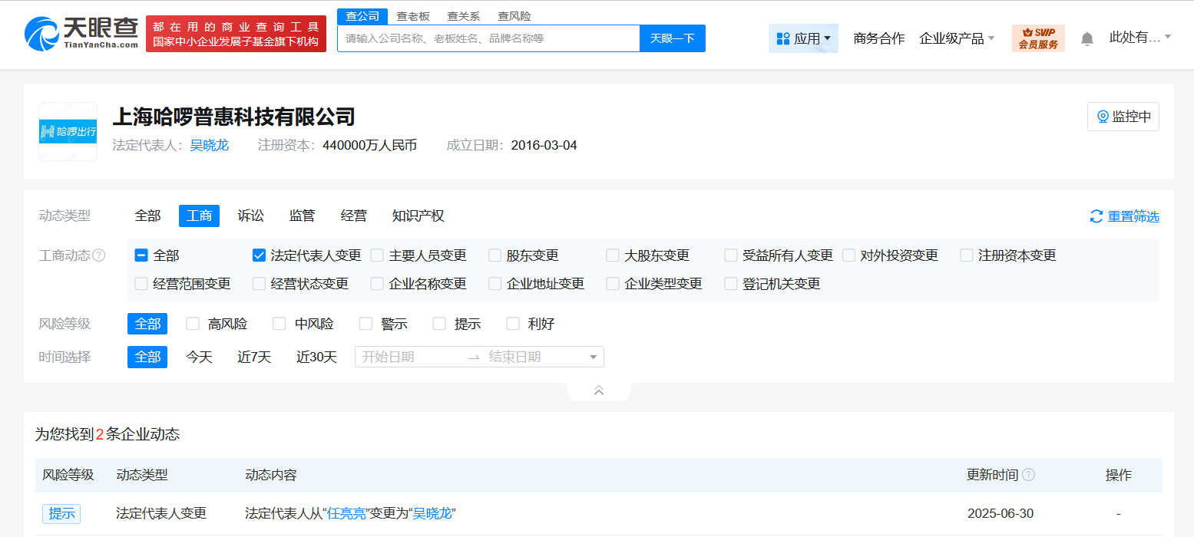Click the 天眼一下 search button
This screenshot has height=537, width=1194.
point(672,38)
